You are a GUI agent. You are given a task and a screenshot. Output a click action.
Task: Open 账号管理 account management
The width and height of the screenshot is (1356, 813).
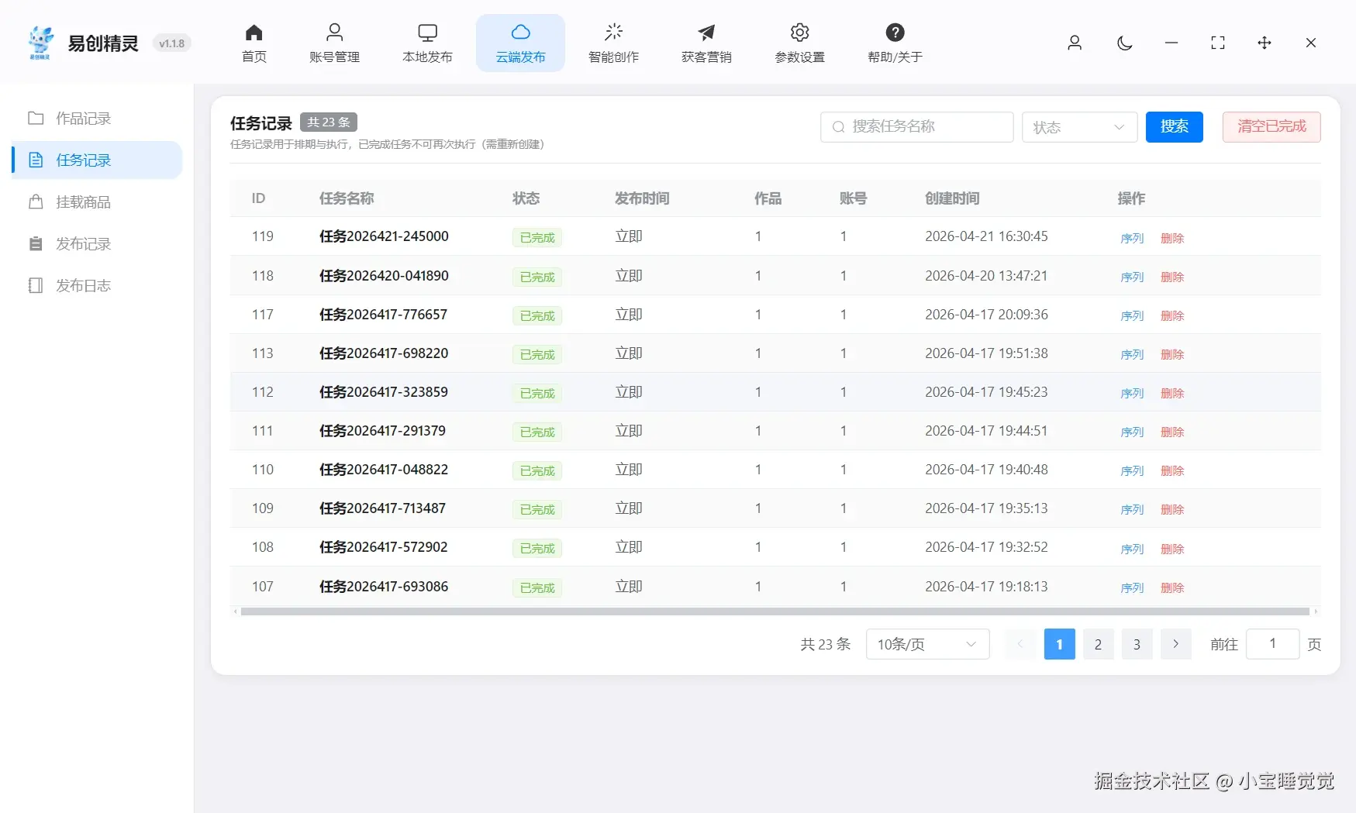click(x=335, y=43)
